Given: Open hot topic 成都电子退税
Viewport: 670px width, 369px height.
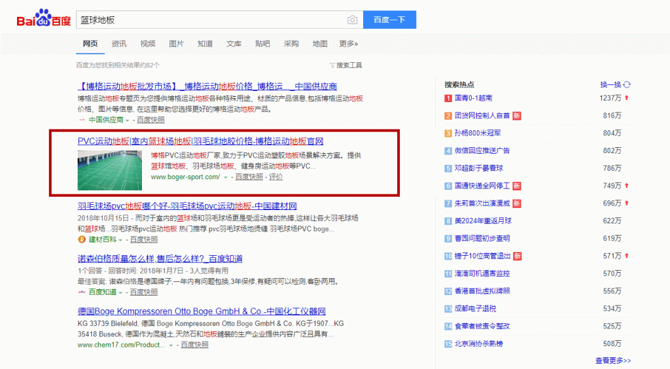Looking at the screenshot, I should coord(475,309).
